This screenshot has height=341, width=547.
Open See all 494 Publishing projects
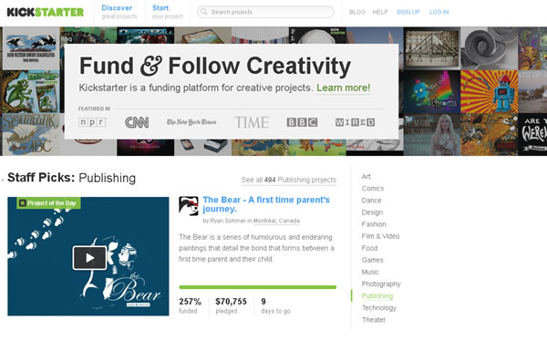(x=289, y=180)
